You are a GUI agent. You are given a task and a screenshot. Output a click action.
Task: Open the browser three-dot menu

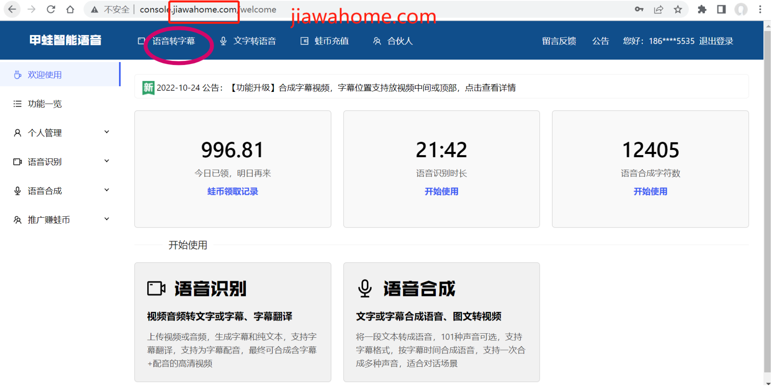tap(760, 9)
